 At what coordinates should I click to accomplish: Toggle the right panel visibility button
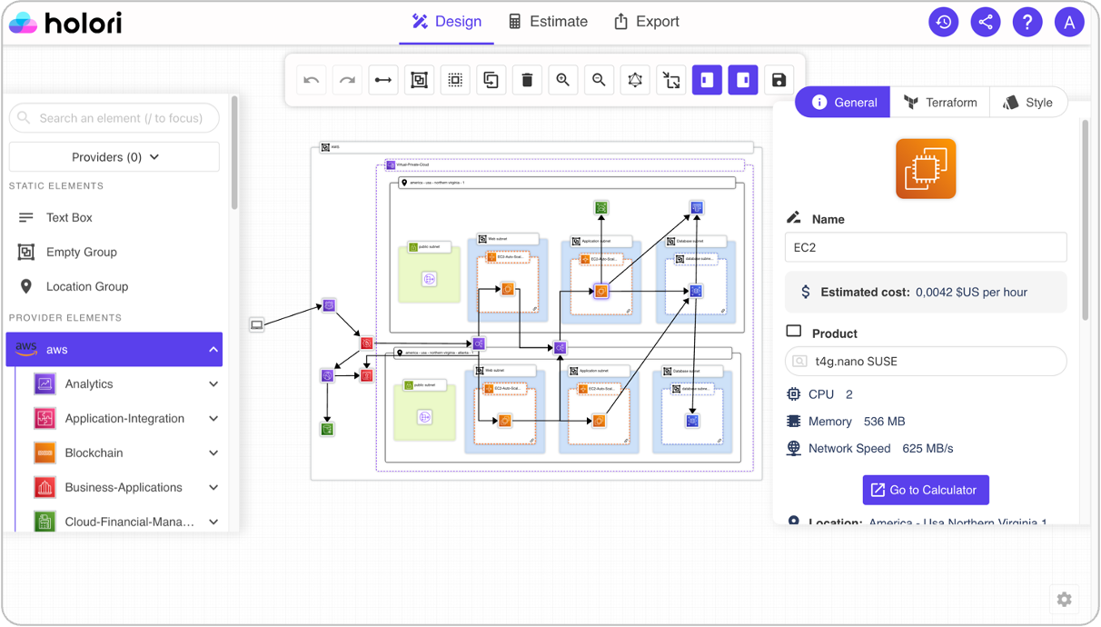[x=743, y=80]
